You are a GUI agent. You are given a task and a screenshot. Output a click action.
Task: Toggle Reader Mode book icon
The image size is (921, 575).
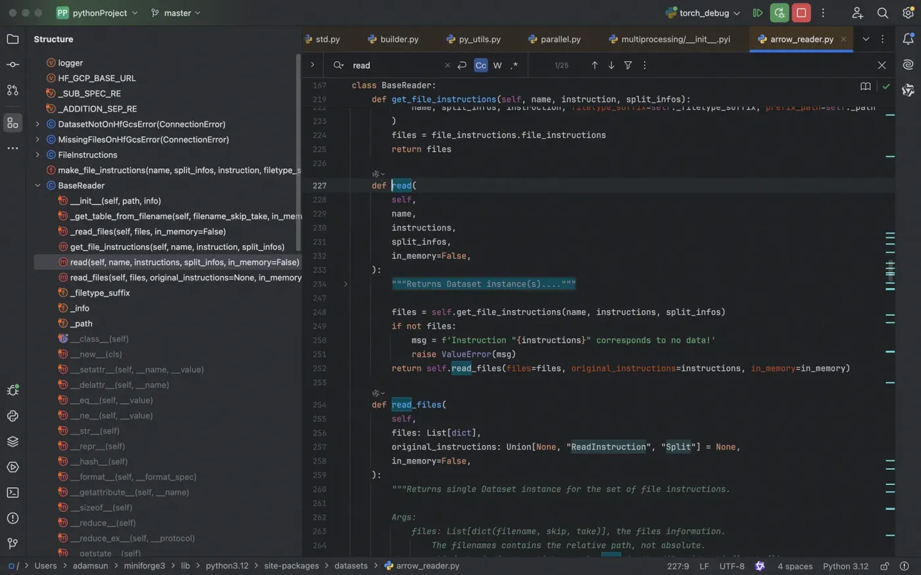[866, 86]
